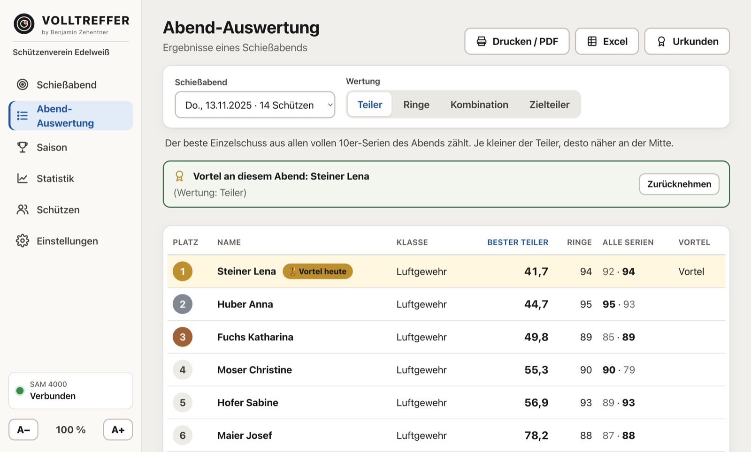The height and width of the screenshot is (452, 751).
Task: Click the Abend-Auswertung list icon
Action: (x=23, y=115)
